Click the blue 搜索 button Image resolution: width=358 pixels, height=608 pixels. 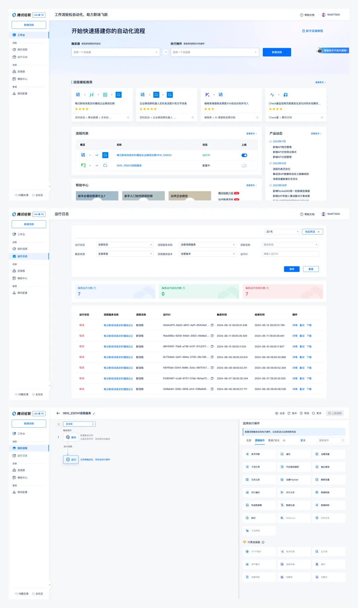[292, 269]
